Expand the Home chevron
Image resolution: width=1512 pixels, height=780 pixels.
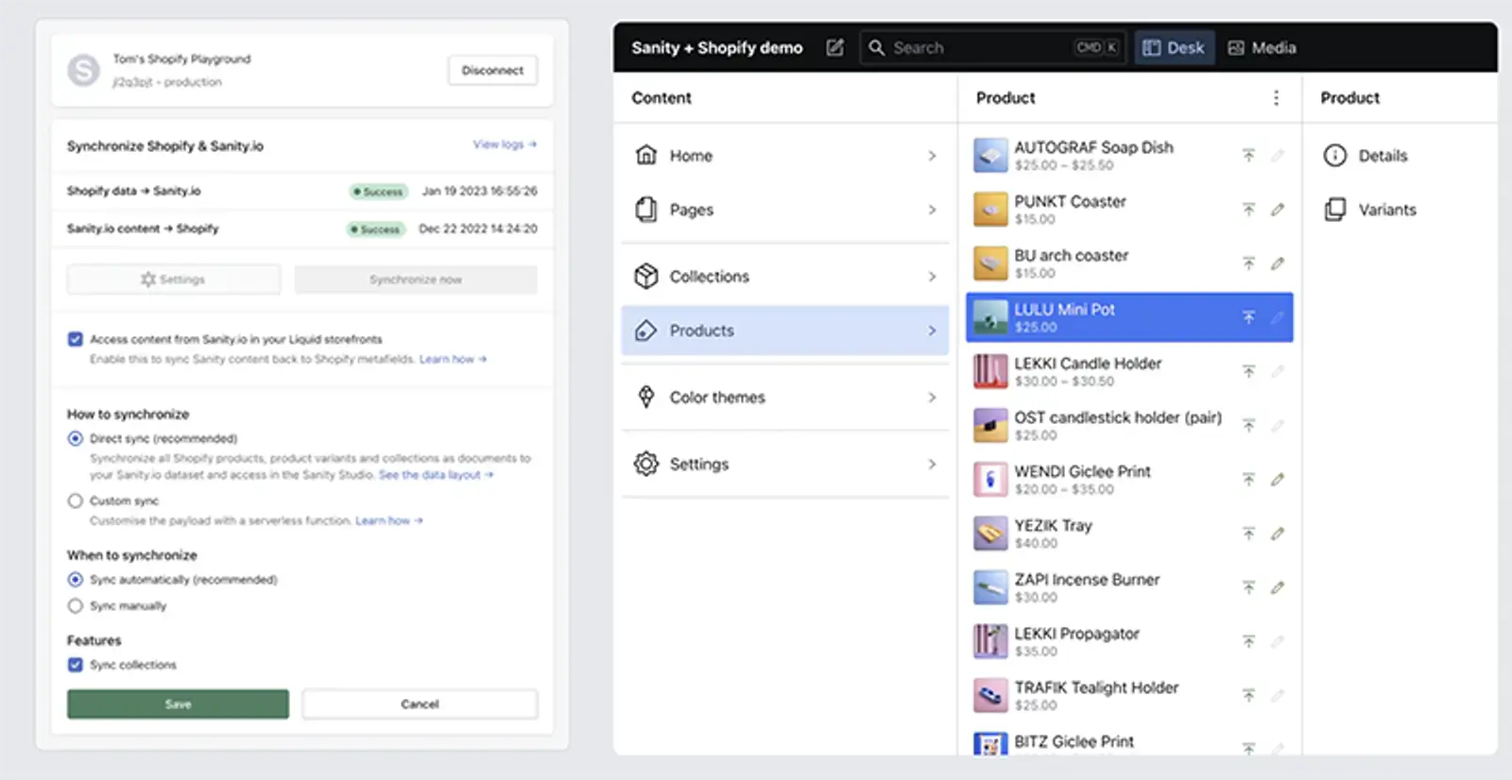point(932,156)
